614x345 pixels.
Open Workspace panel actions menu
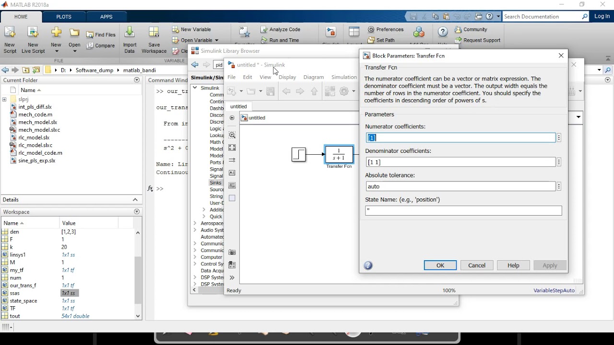(x=137, y=212)
